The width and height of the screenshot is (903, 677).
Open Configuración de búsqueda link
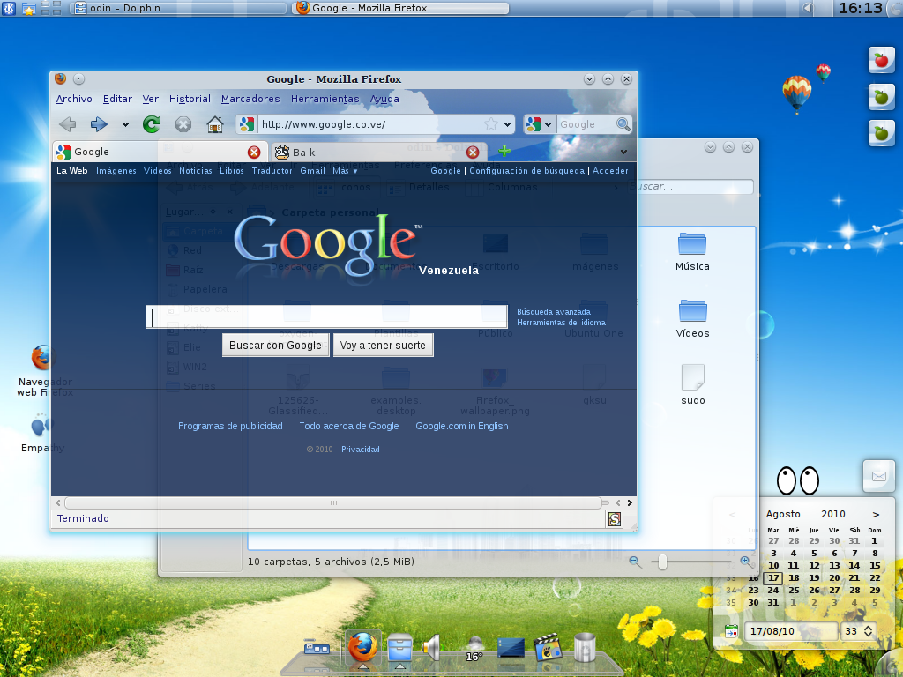pos(527,171)
